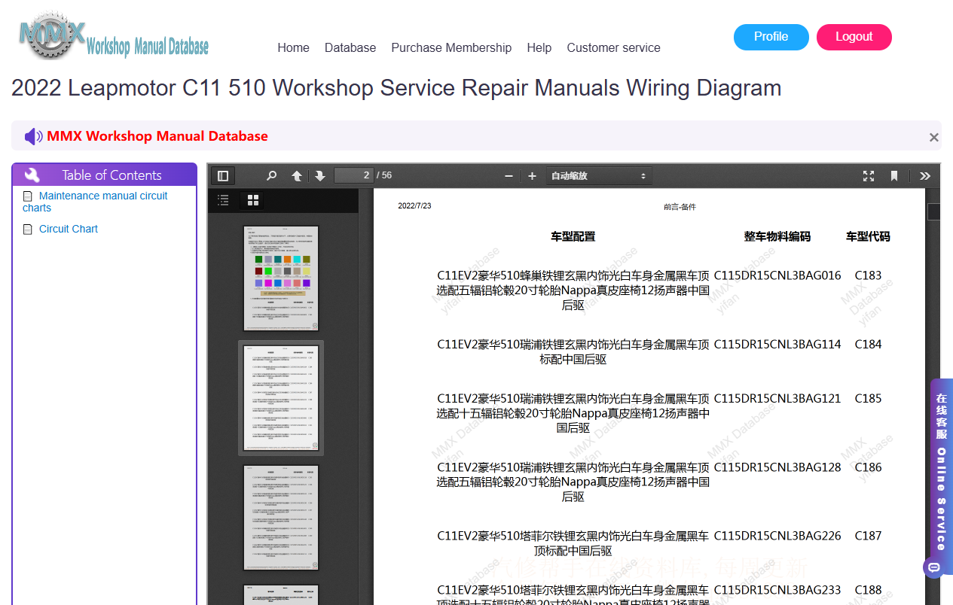Switch to presentation fullscreen mode
The height and width of the screenshot is (605, 953).
pos(869,176)
